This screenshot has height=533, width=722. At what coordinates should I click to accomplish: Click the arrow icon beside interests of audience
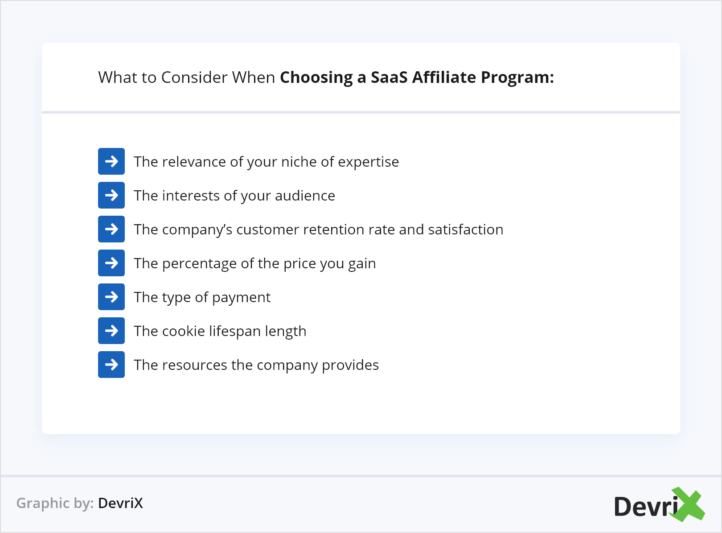tap(111, 195)
